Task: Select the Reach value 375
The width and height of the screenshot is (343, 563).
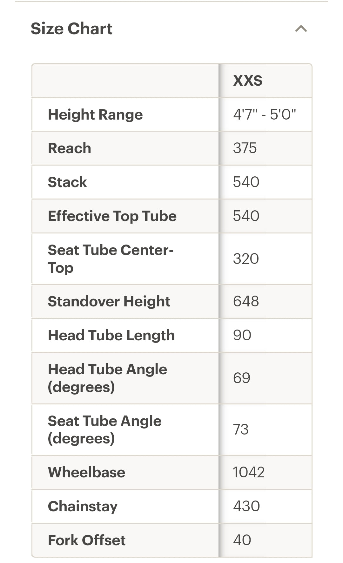Action: click(245, 148)
